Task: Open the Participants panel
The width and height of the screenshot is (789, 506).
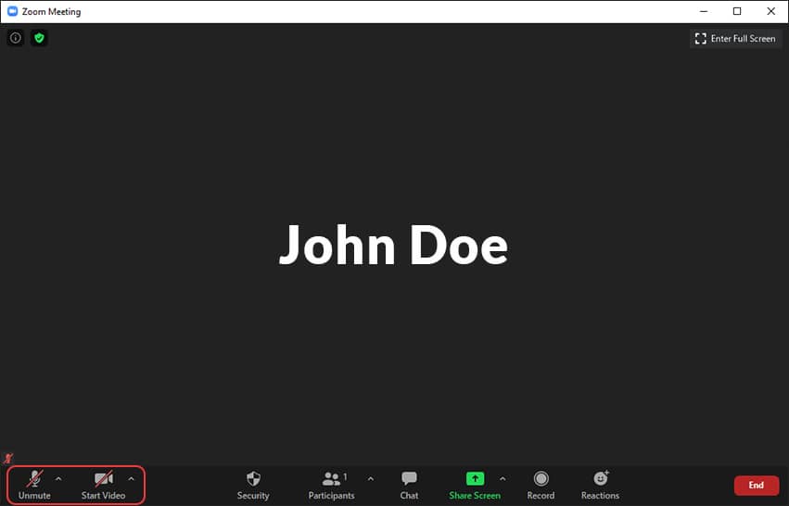Action: (331, 485)
